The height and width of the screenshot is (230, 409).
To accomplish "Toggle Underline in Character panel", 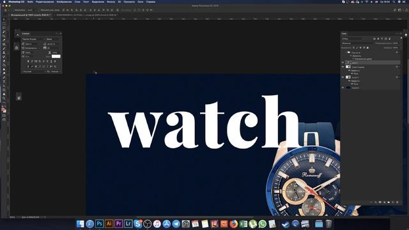I will coord(51,61).
